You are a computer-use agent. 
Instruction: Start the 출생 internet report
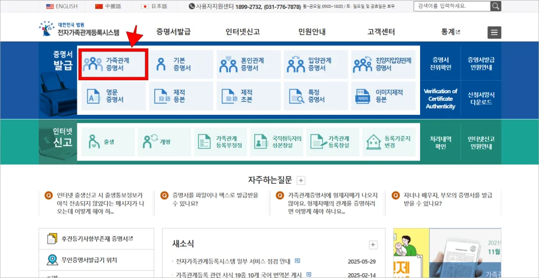[x=108, y=142]
